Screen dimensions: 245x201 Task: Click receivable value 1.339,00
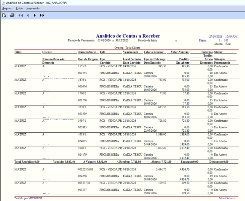(161, 134)
